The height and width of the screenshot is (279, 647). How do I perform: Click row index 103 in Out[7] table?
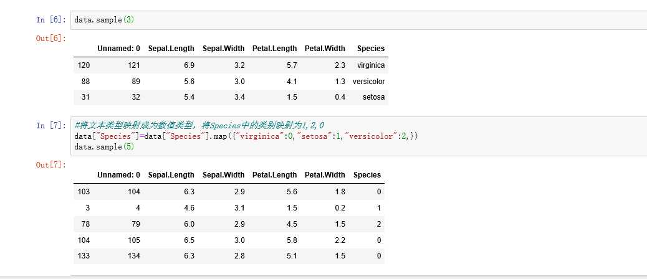pyautogui.click(x=84, y=192)
